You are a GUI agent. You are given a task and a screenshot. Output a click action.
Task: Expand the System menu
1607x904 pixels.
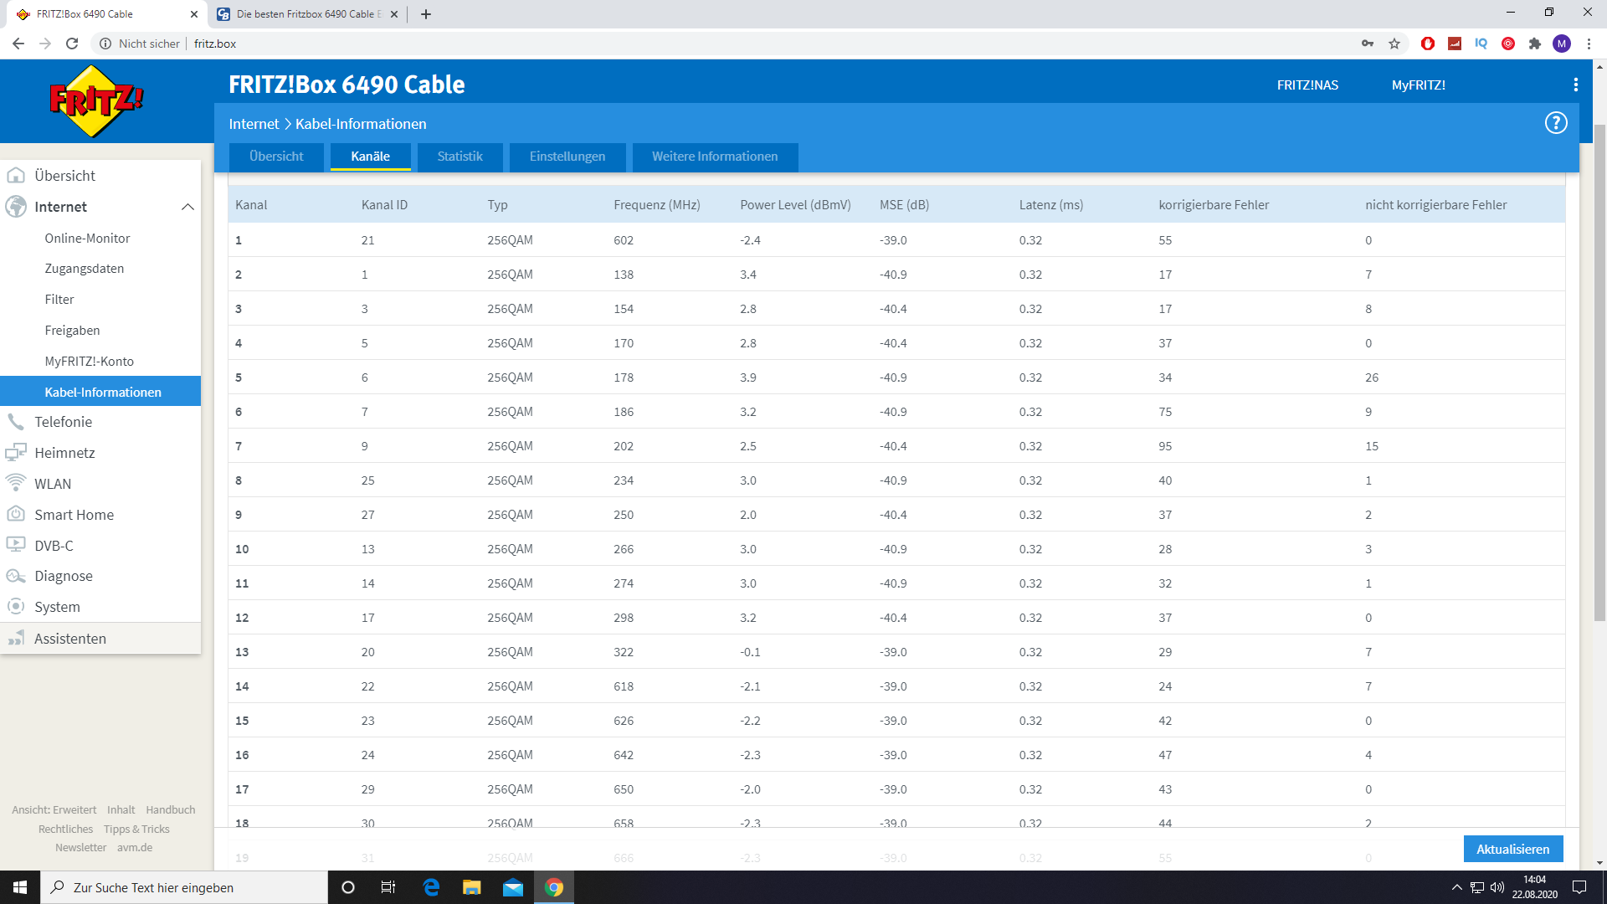point(57,607)
